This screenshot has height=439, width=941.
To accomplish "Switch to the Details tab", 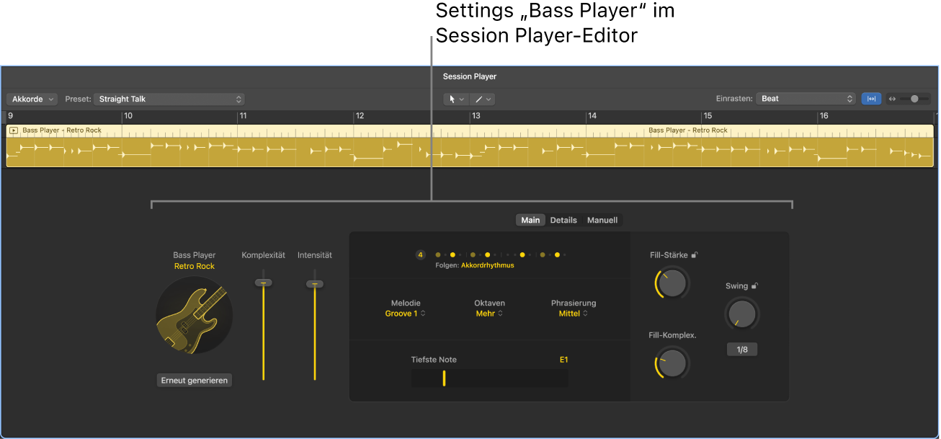I will point(563,220).
